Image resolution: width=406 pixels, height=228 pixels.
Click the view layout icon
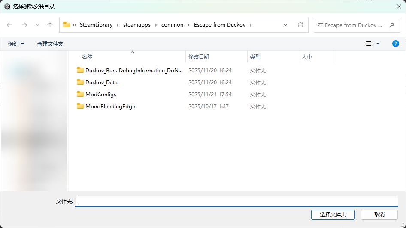[368, 44]
